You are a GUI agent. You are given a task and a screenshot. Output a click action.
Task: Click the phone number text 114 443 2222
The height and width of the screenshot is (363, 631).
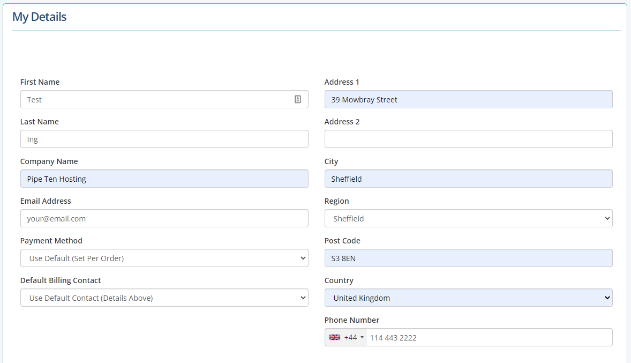(393, 338)
